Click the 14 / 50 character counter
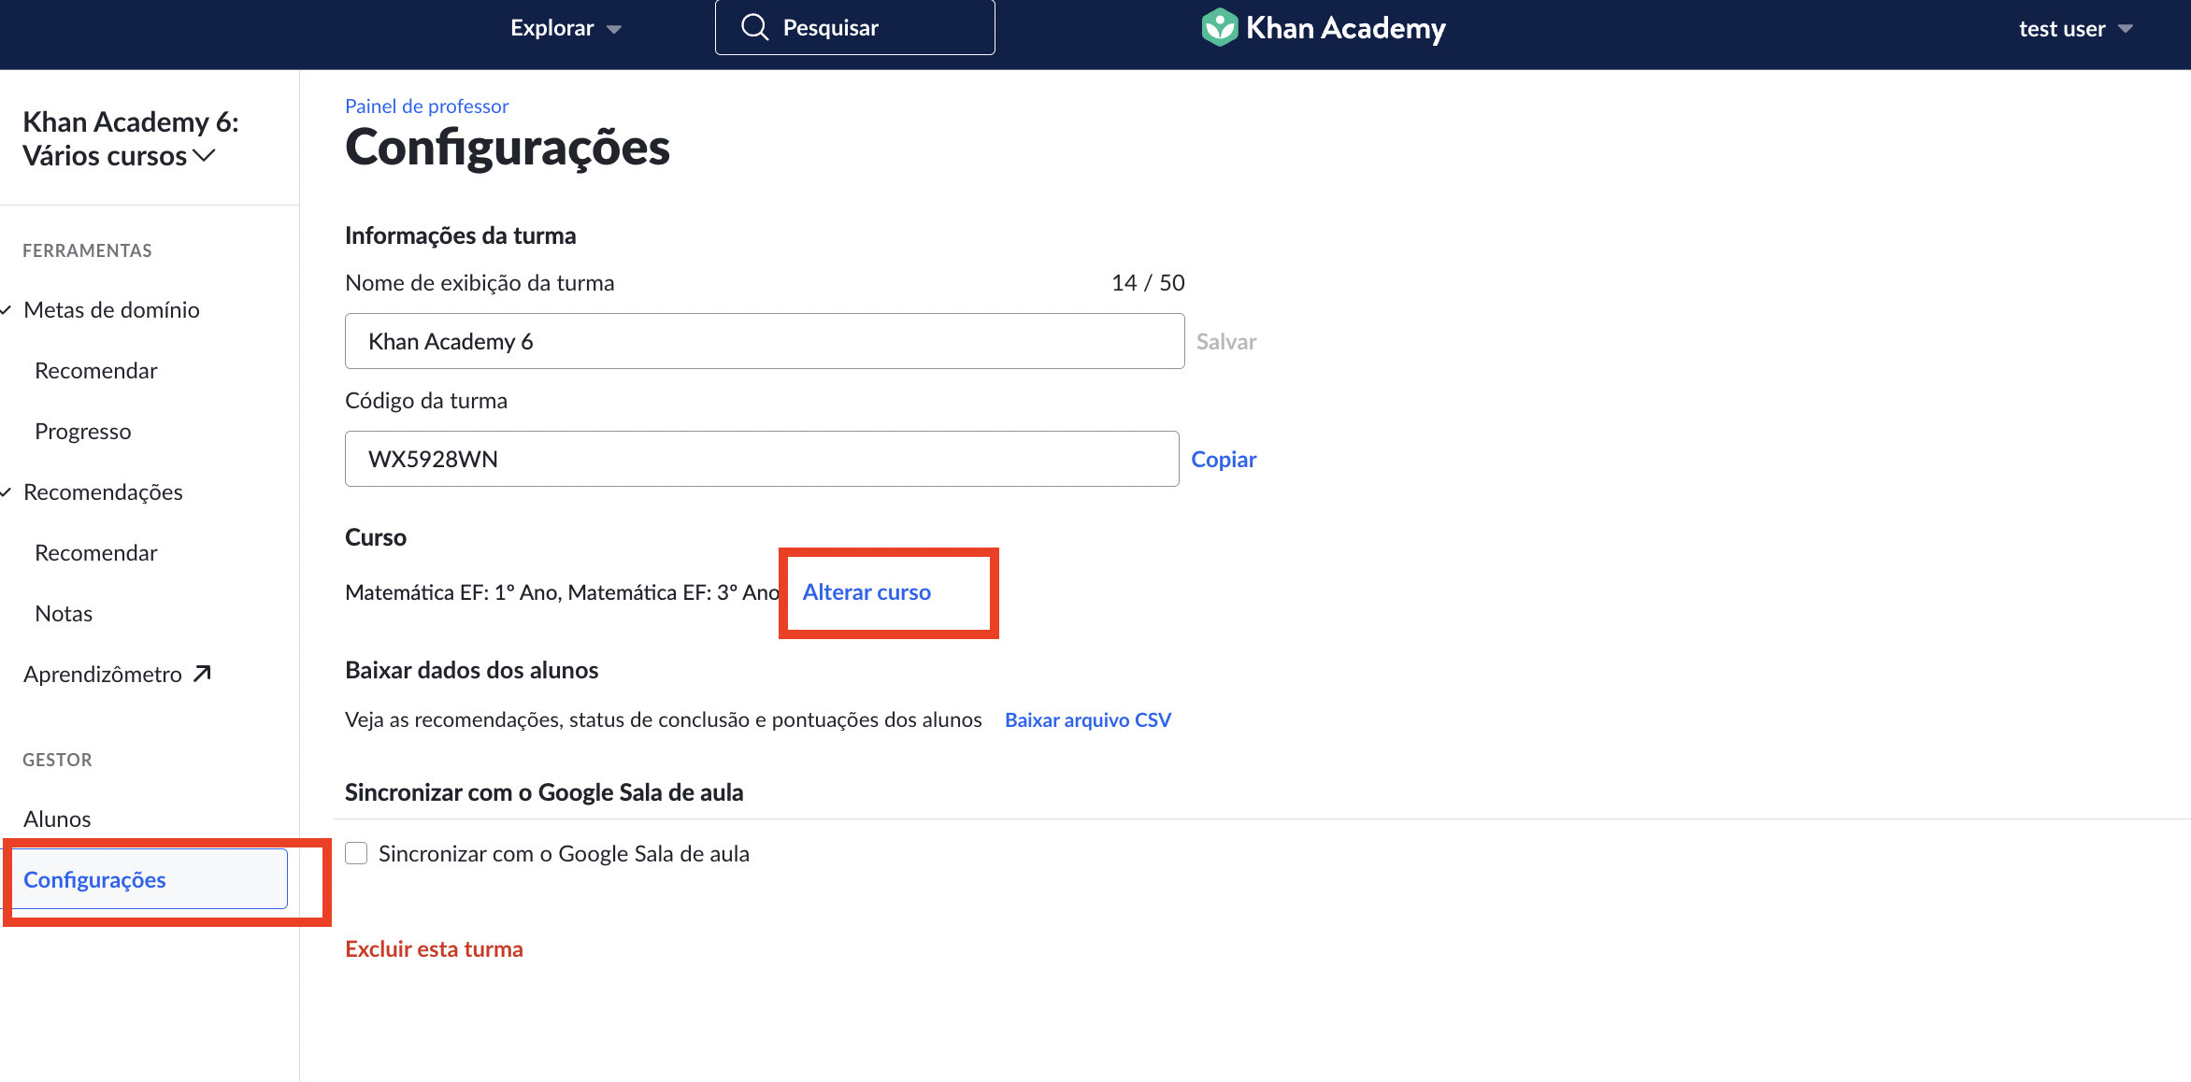 click(1148, 283)
